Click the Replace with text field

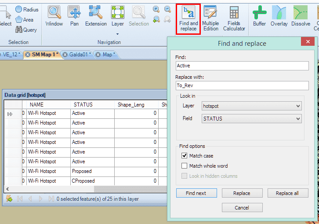[x=242, y=86]
